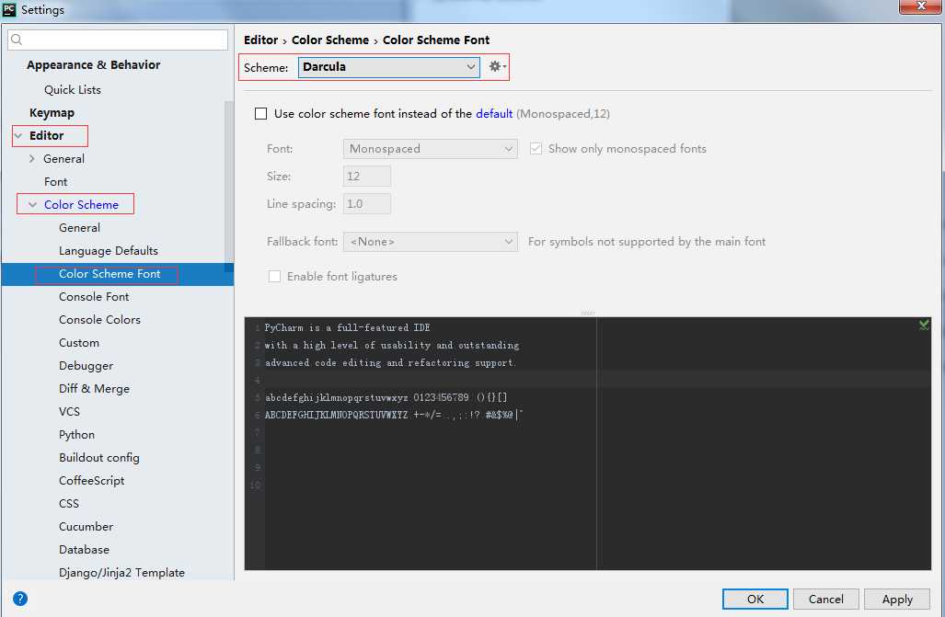Viewport: 945px width, 617px height.
Task: Select VCS color scheme item
Action: coord(69,412)
